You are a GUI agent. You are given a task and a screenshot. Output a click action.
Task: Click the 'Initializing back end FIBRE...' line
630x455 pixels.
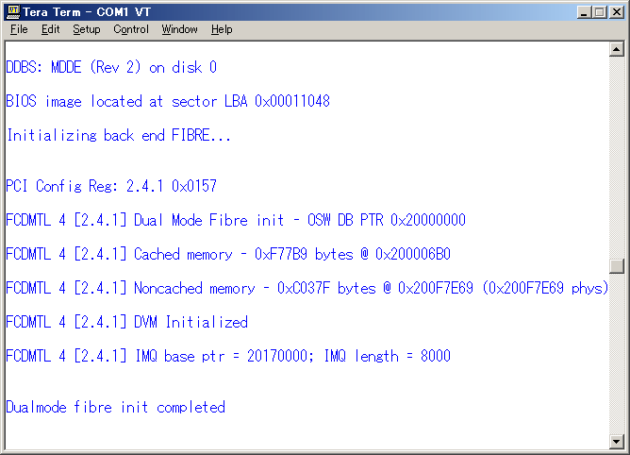pos(118,135)
